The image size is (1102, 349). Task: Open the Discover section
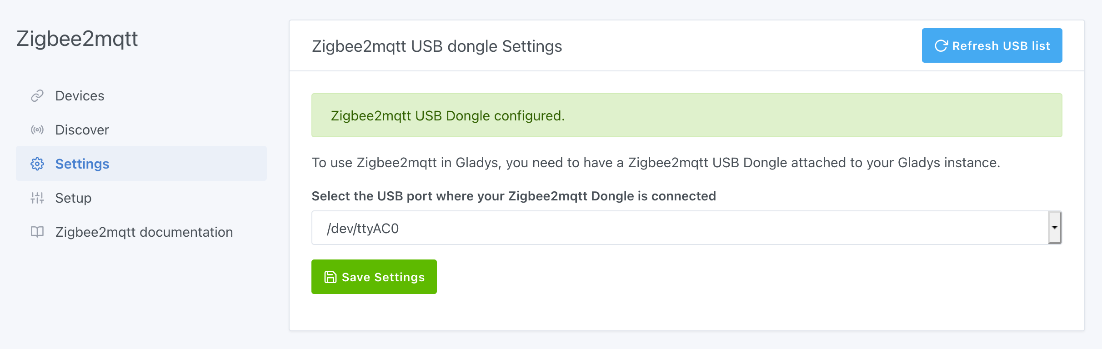click(82, 130)
